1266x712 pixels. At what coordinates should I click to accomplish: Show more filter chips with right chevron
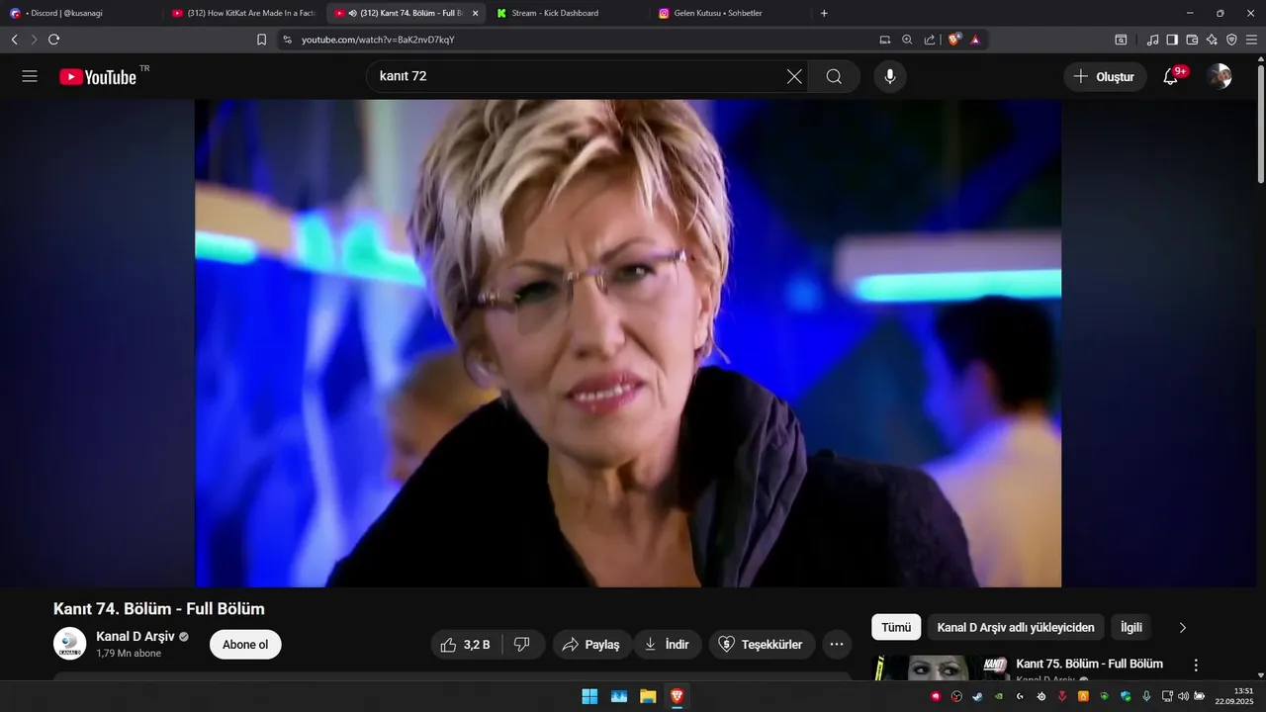point(1182,627)
